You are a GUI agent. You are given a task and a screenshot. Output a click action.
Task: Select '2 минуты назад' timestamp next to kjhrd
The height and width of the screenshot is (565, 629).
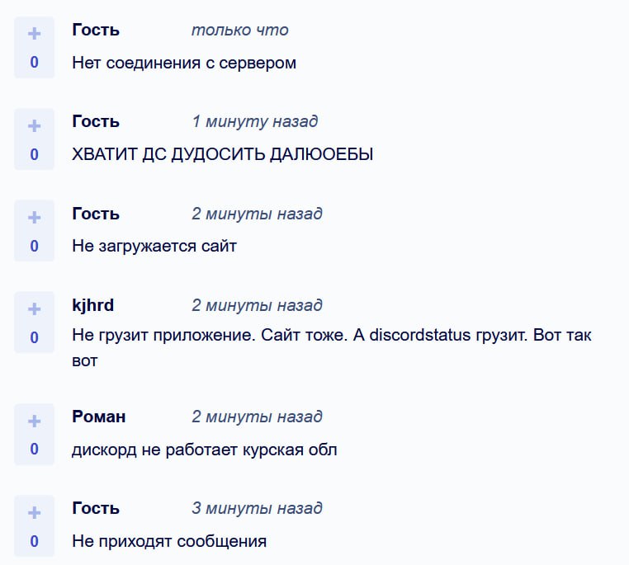coord(257,305)
